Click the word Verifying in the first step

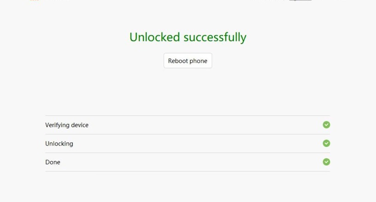click(57, 125)
